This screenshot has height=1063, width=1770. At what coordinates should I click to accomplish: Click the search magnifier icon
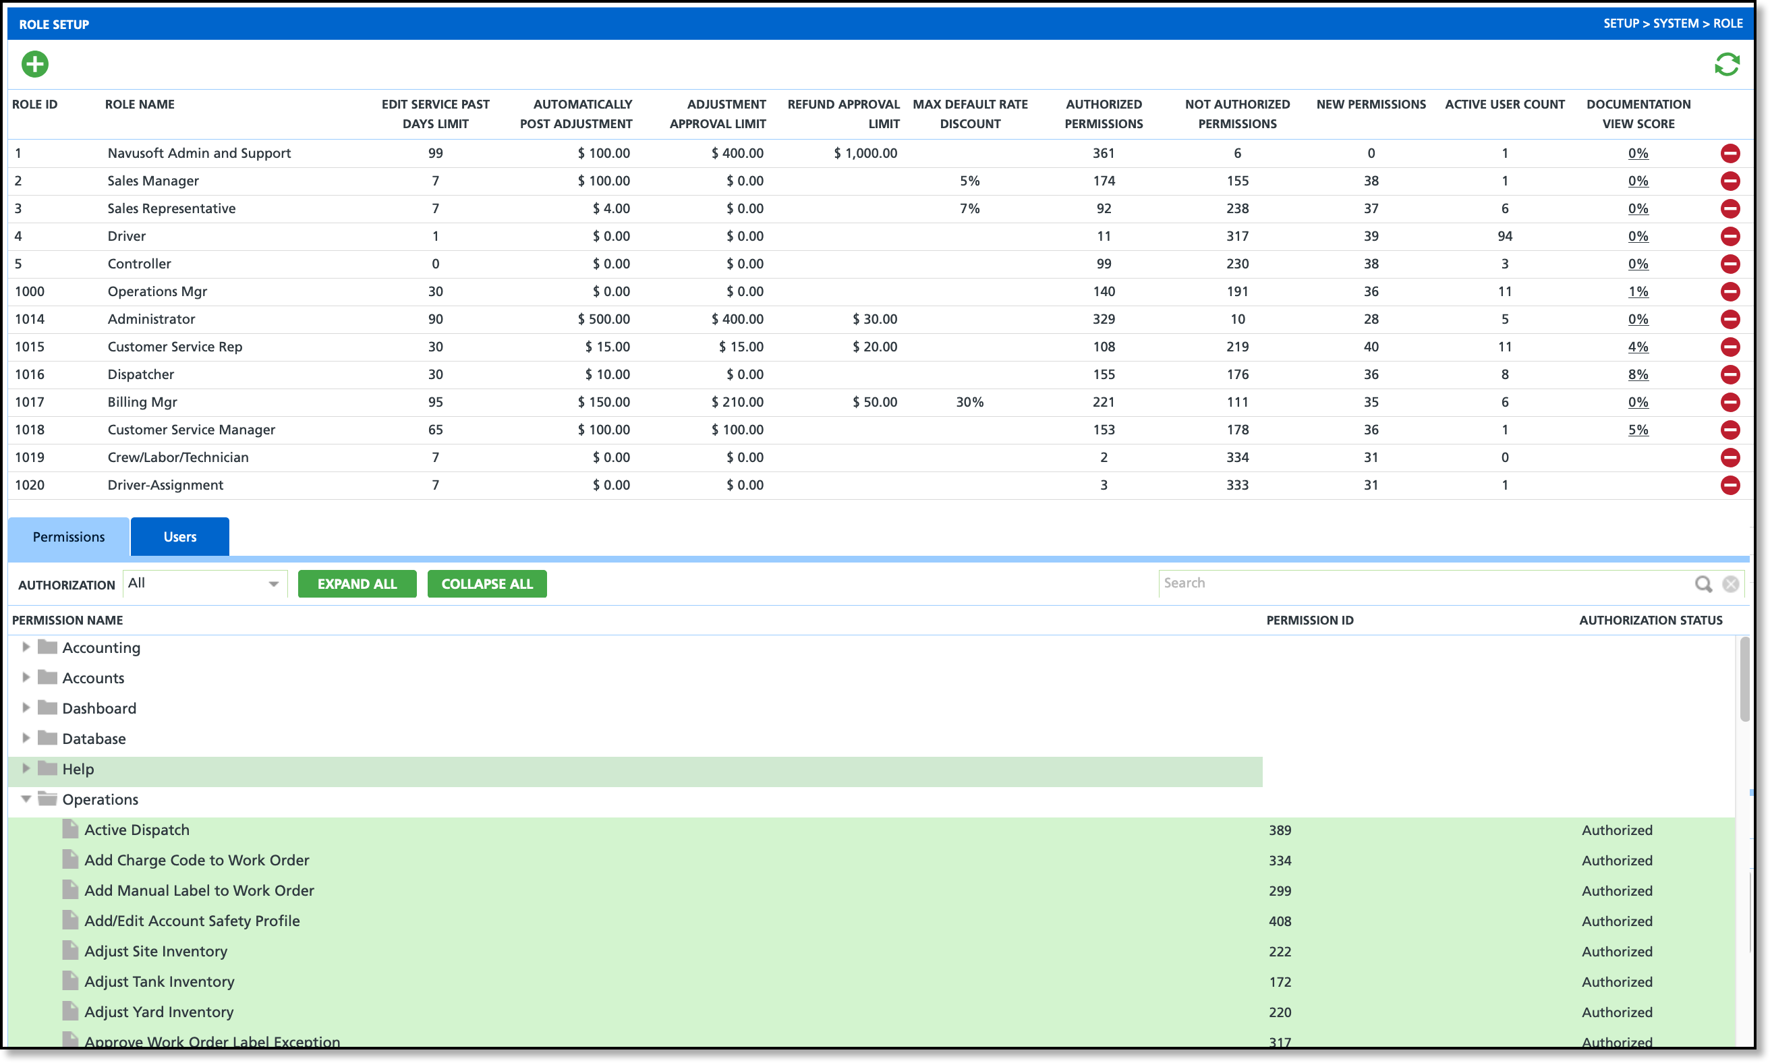[x=1703, y=584]
